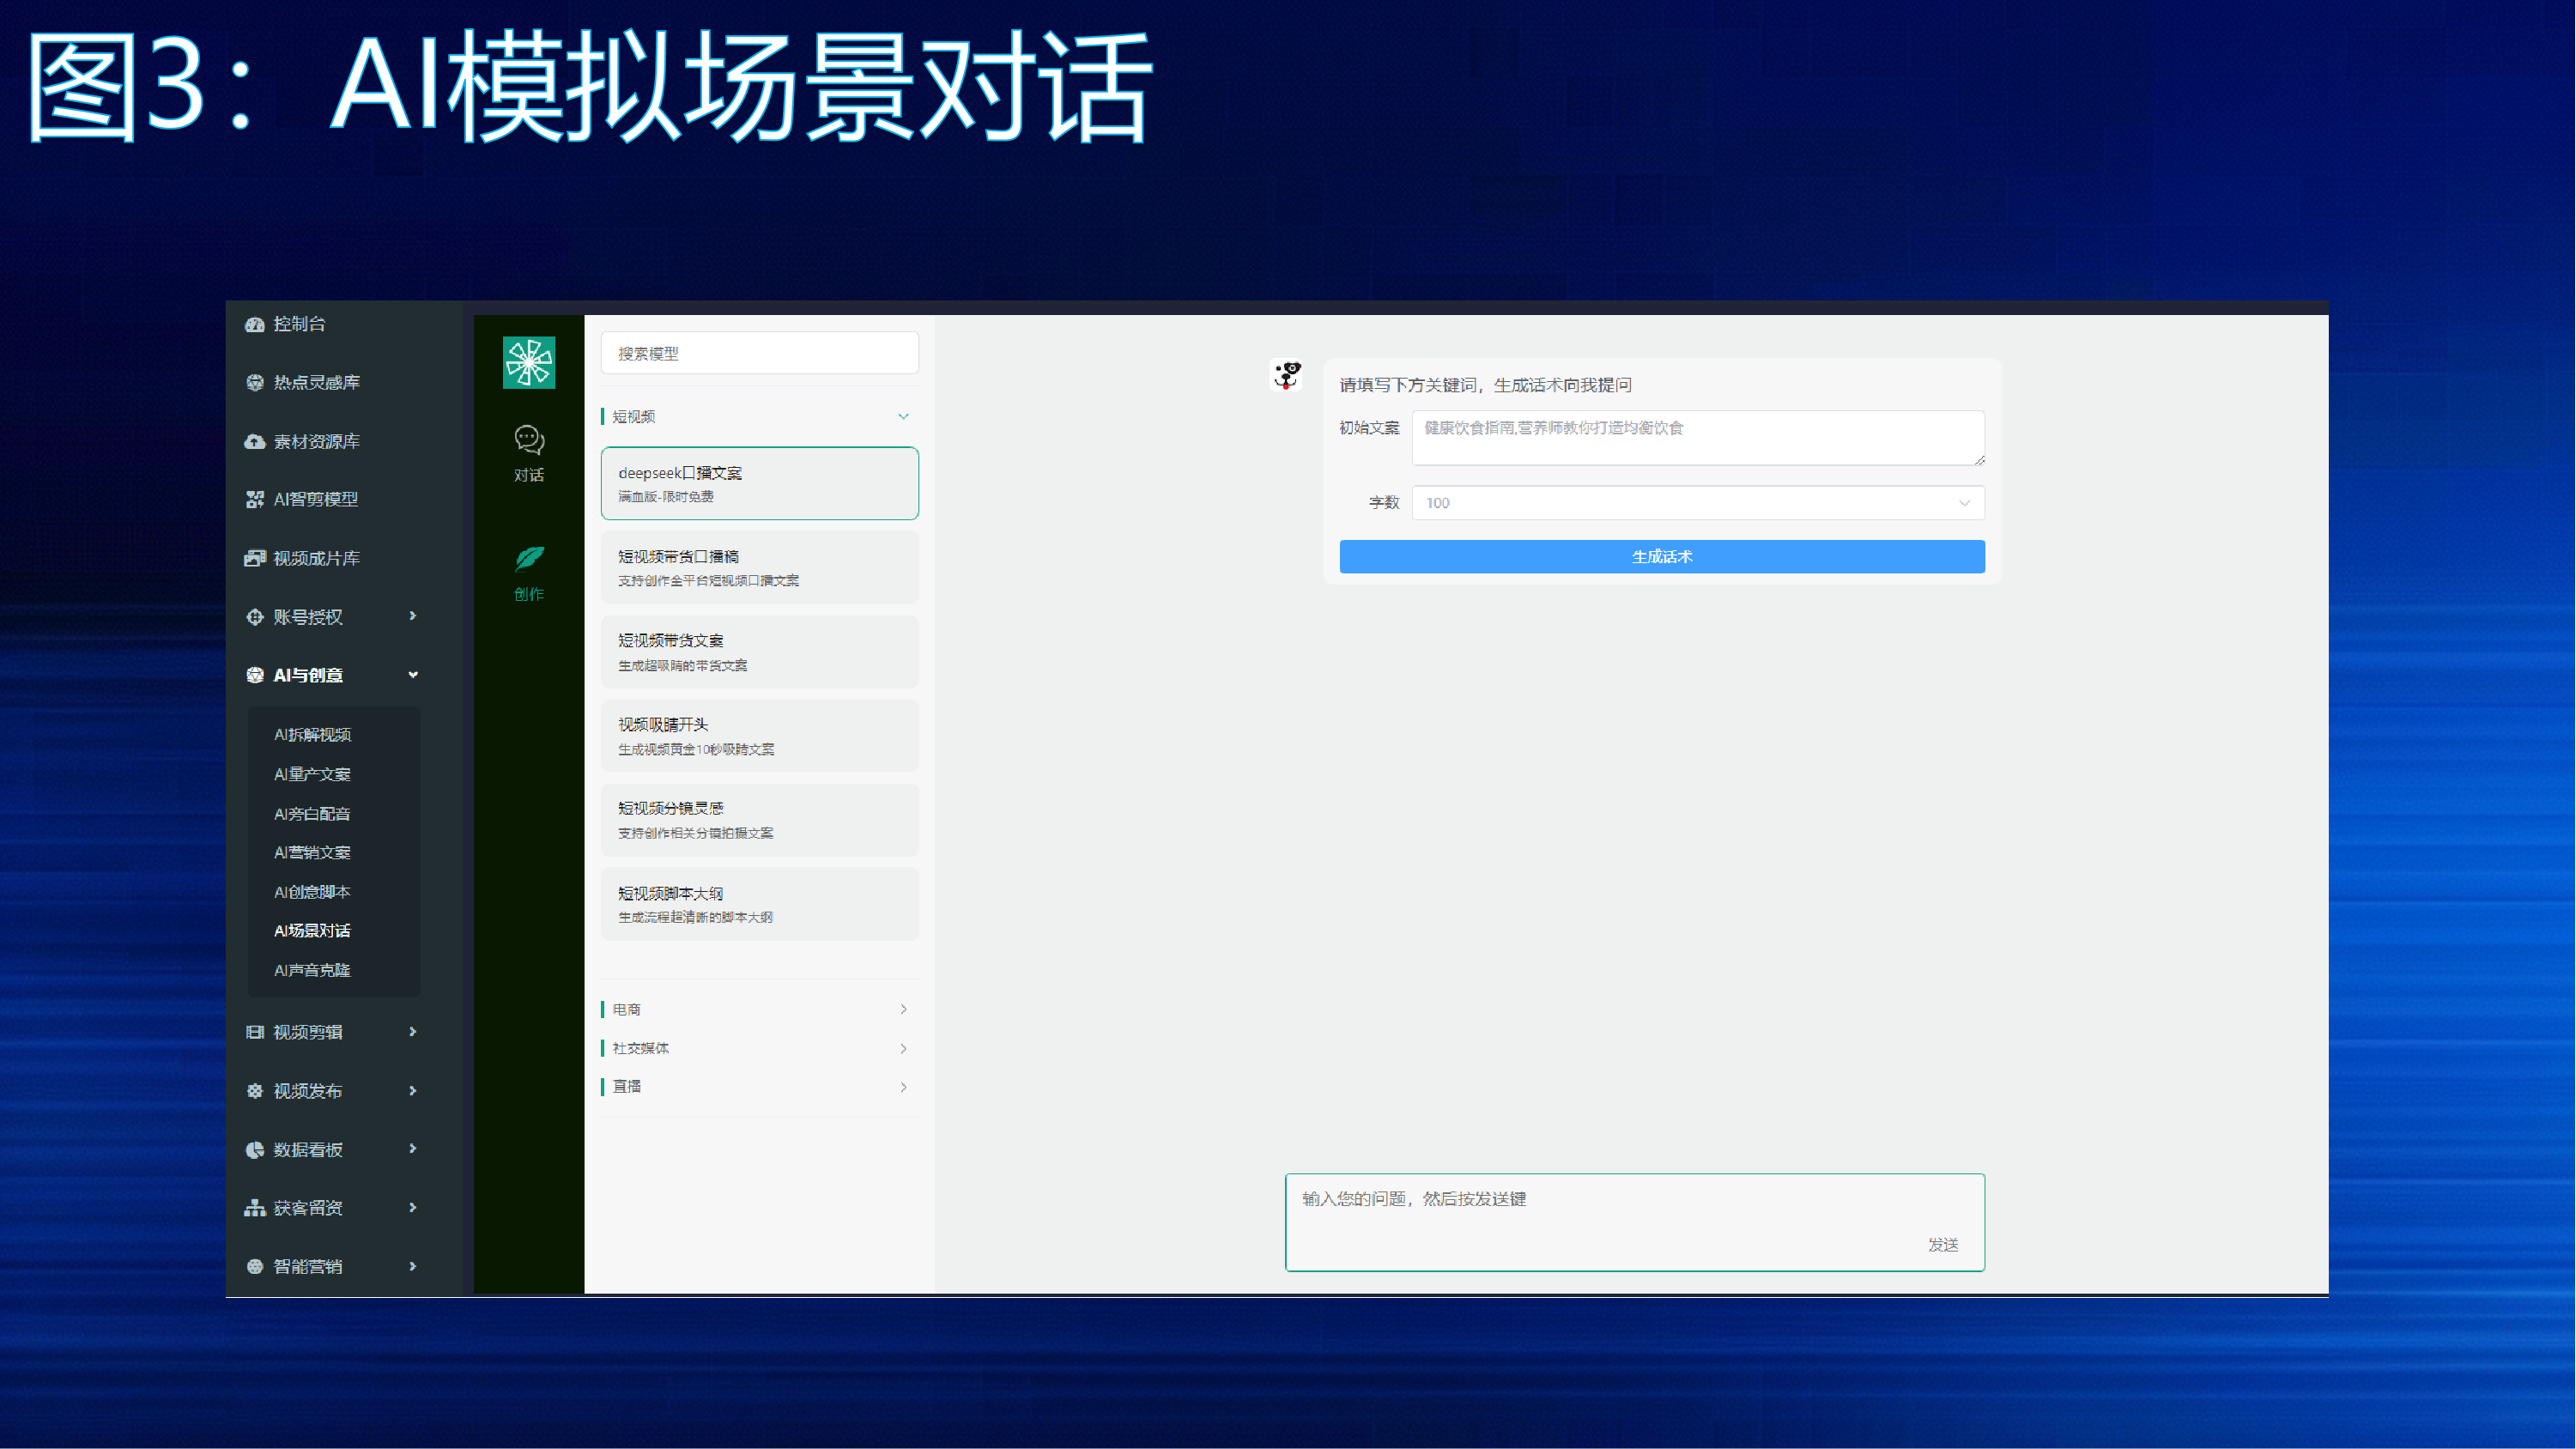Screen dimensions: 2576x1449
Task: Click the 视频剪辑 film icon
Action: 254,1032
